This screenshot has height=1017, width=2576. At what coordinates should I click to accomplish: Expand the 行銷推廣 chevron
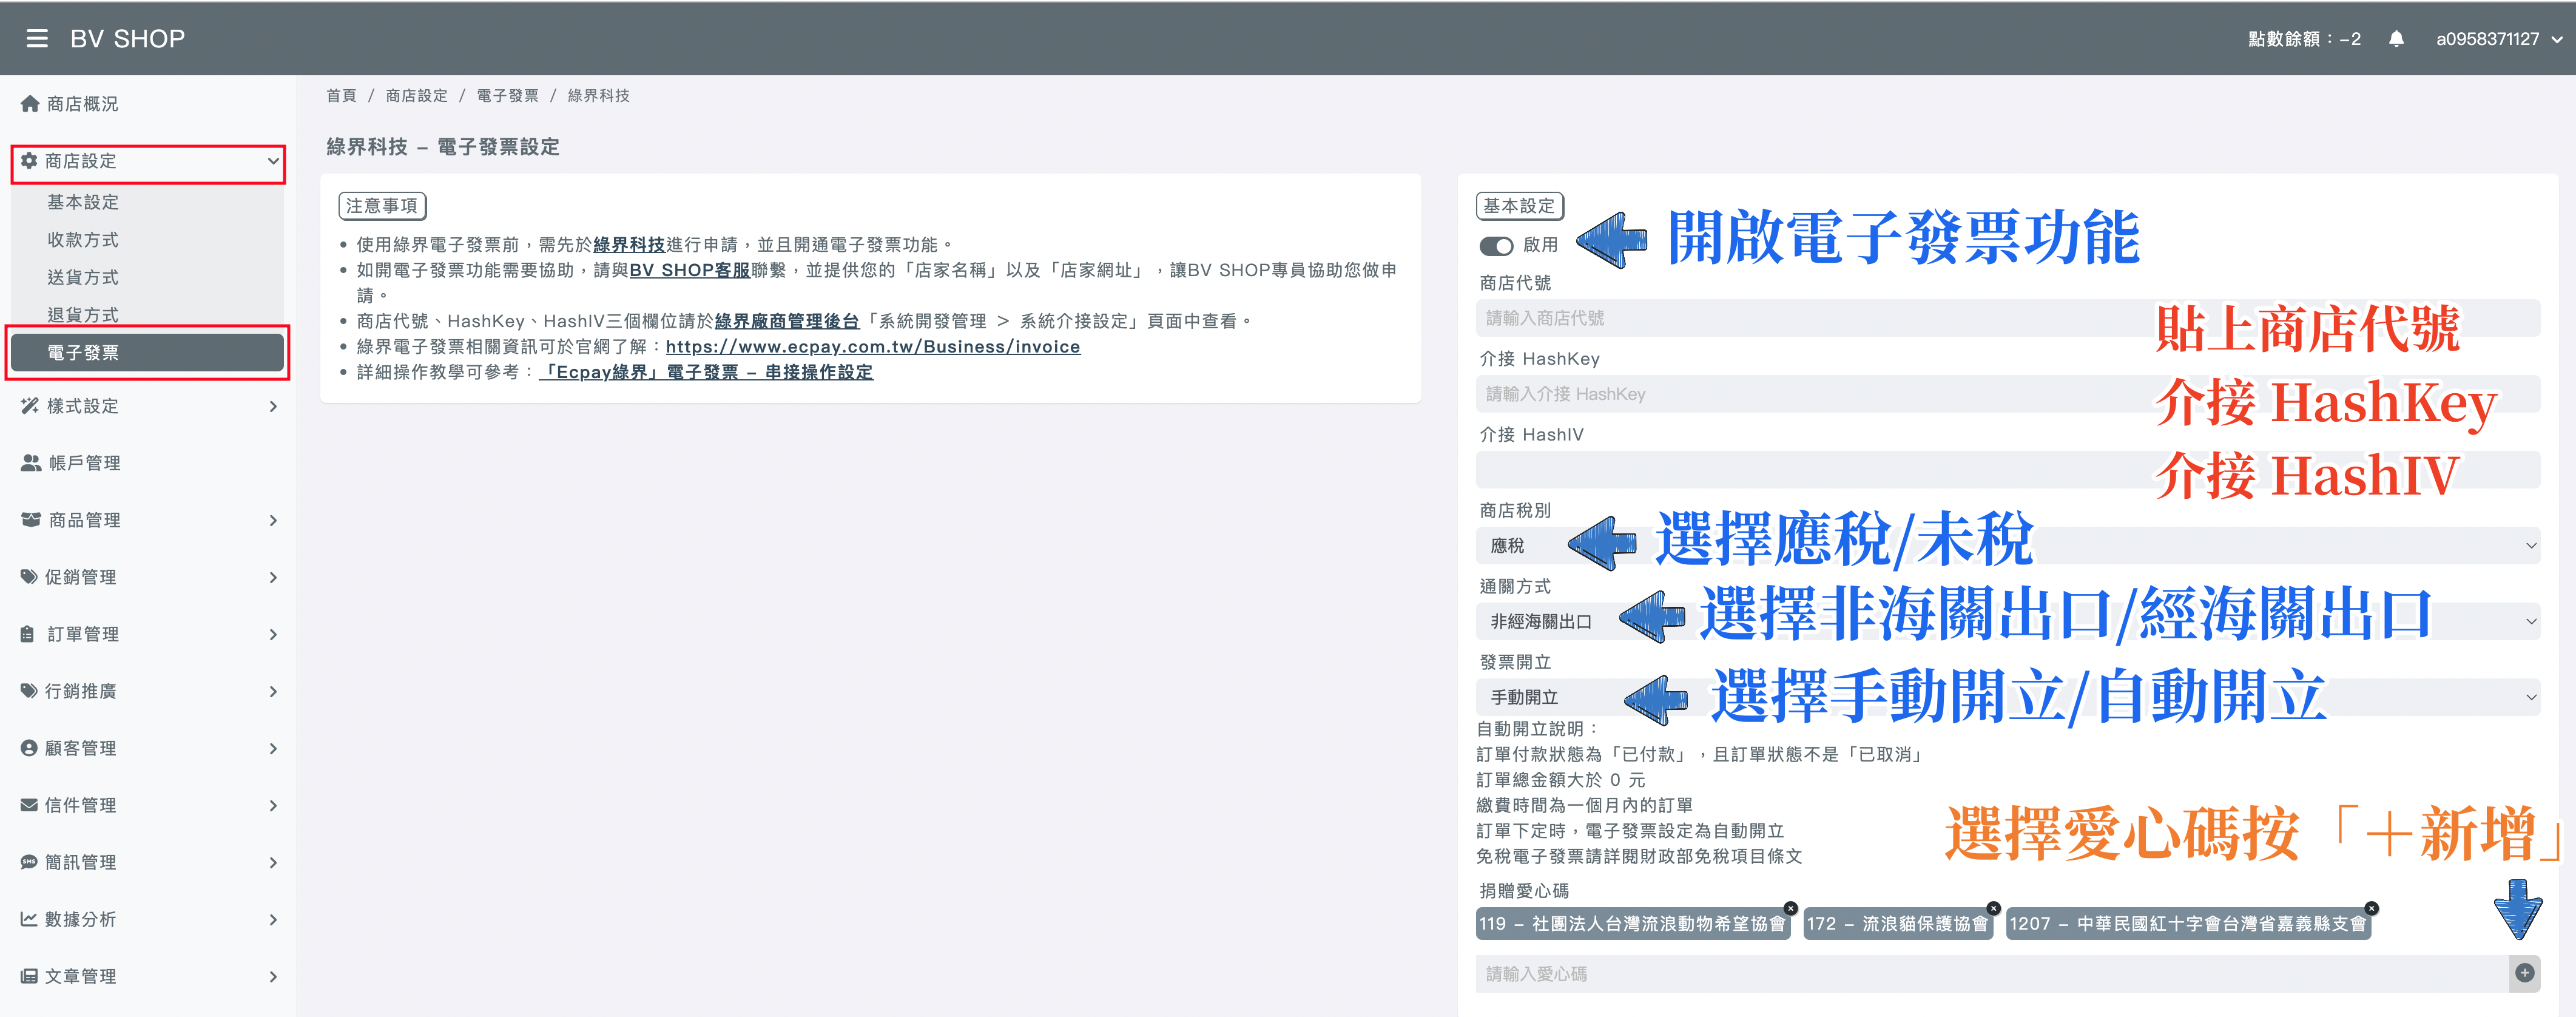[273, 691]
